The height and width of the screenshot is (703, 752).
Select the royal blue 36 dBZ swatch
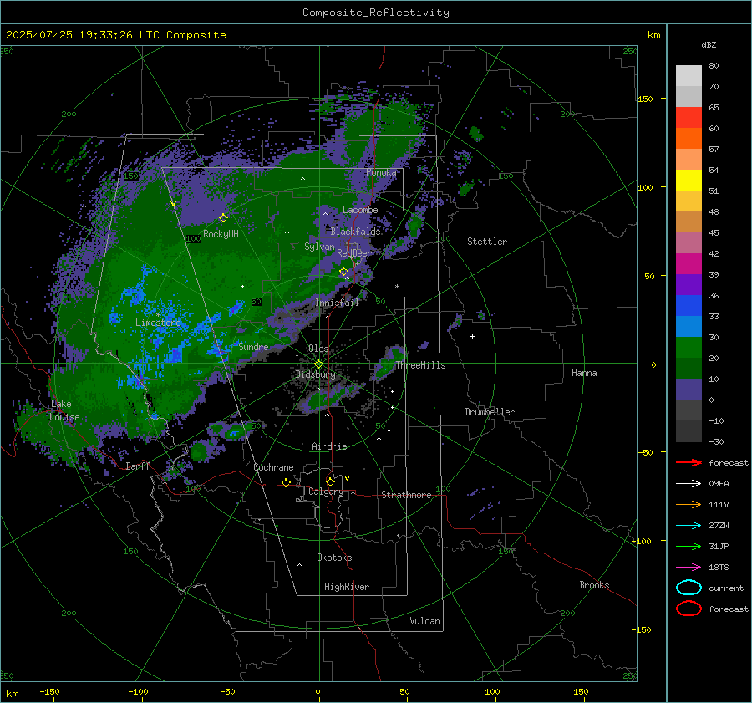[688, 306]
